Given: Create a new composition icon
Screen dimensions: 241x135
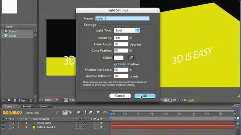Looking at the screenshot, I should click(15, 100).
